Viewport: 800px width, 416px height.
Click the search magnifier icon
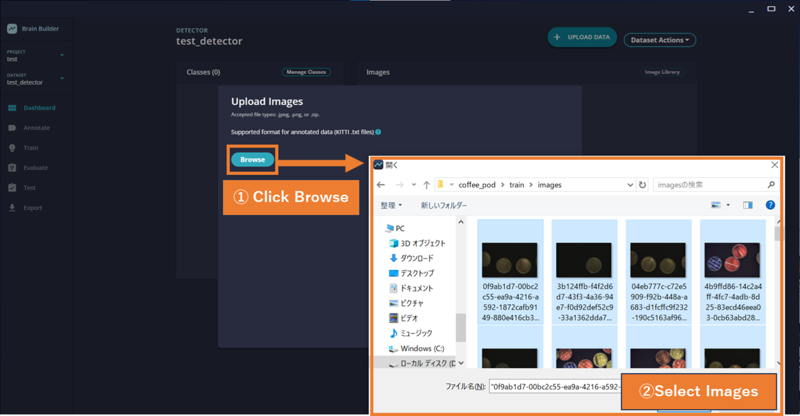pos(771,185)
